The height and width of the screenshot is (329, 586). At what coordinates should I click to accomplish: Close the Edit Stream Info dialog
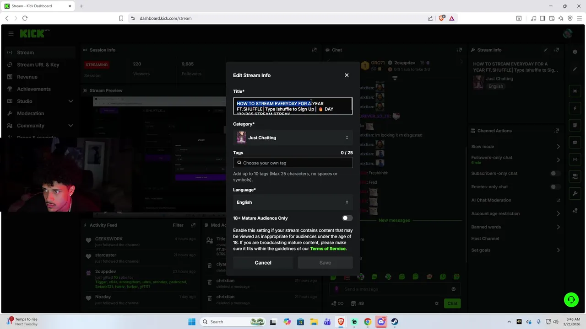[347, 75]
